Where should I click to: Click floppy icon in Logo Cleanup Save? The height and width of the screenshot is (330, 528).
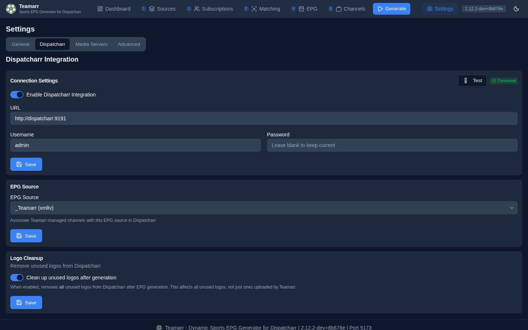19,302
